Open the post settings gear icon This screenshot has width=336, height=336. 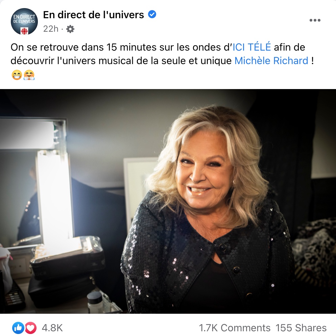tap(70, 29)
